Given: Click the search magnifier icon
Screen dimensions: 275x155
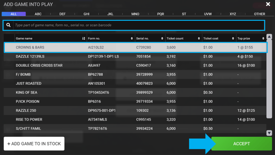Looking at the screenshot, I should click(8, 25).
